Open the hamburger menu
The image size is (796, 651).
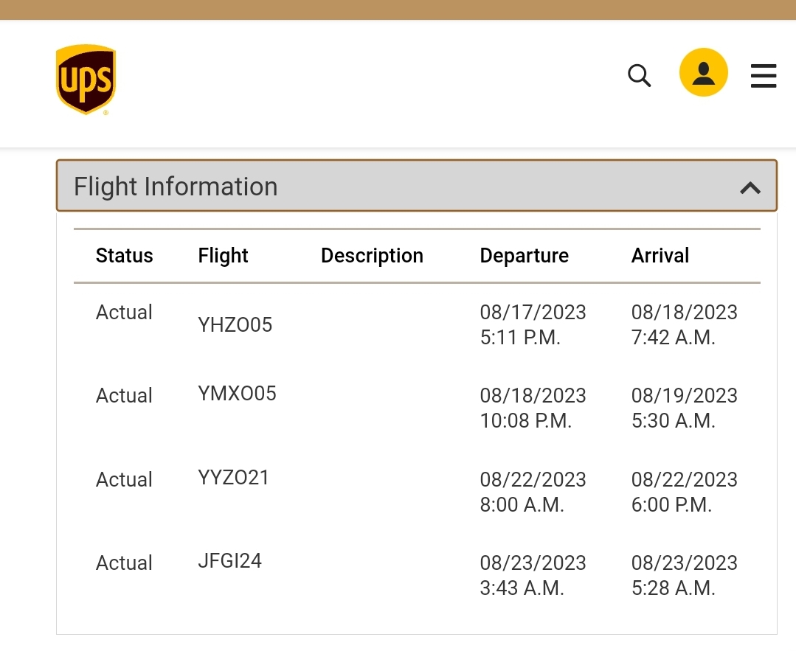[x=764, y=76]
